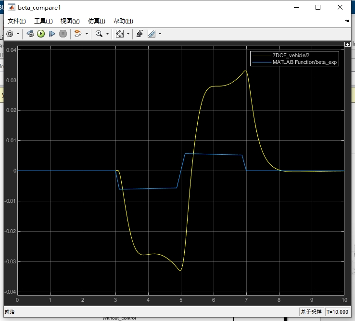Click the yellow legend line swatch
The width and height of the screenshot is (355, 321).
[x=262, y=55]
